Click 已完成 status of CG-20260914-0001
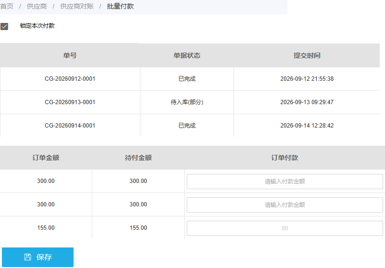 point(187,126)
